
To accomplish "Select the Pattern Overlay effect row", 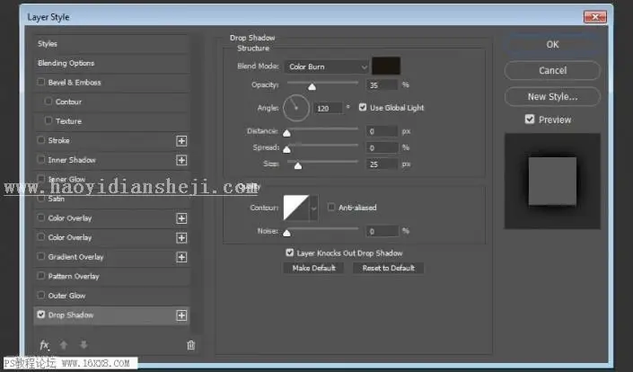I will click(111, 276).
